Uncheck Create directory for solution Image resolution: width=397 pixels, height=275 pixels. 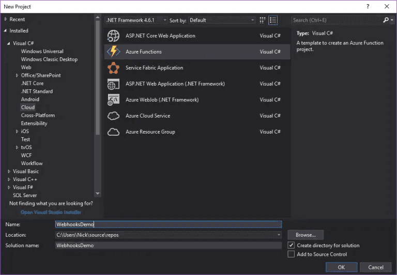tap(291, 245)
